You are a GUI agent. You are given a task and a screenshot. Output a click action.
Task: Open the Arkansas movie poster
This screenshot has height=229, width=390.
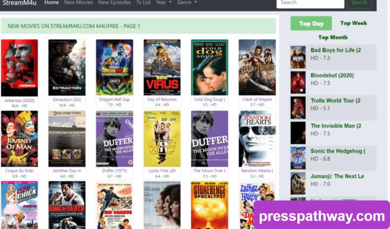(19, 68)
